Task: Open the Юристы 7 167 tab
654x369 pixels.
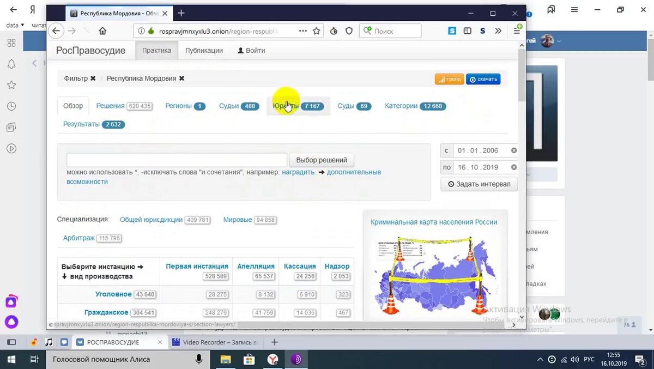Action: [x=298, y=106]
